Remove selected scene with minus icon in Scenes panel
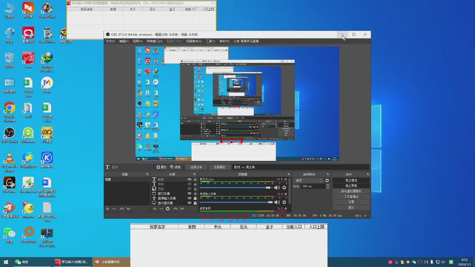The height and width of the screenshot is (267, 475). (x=114, y=209)
